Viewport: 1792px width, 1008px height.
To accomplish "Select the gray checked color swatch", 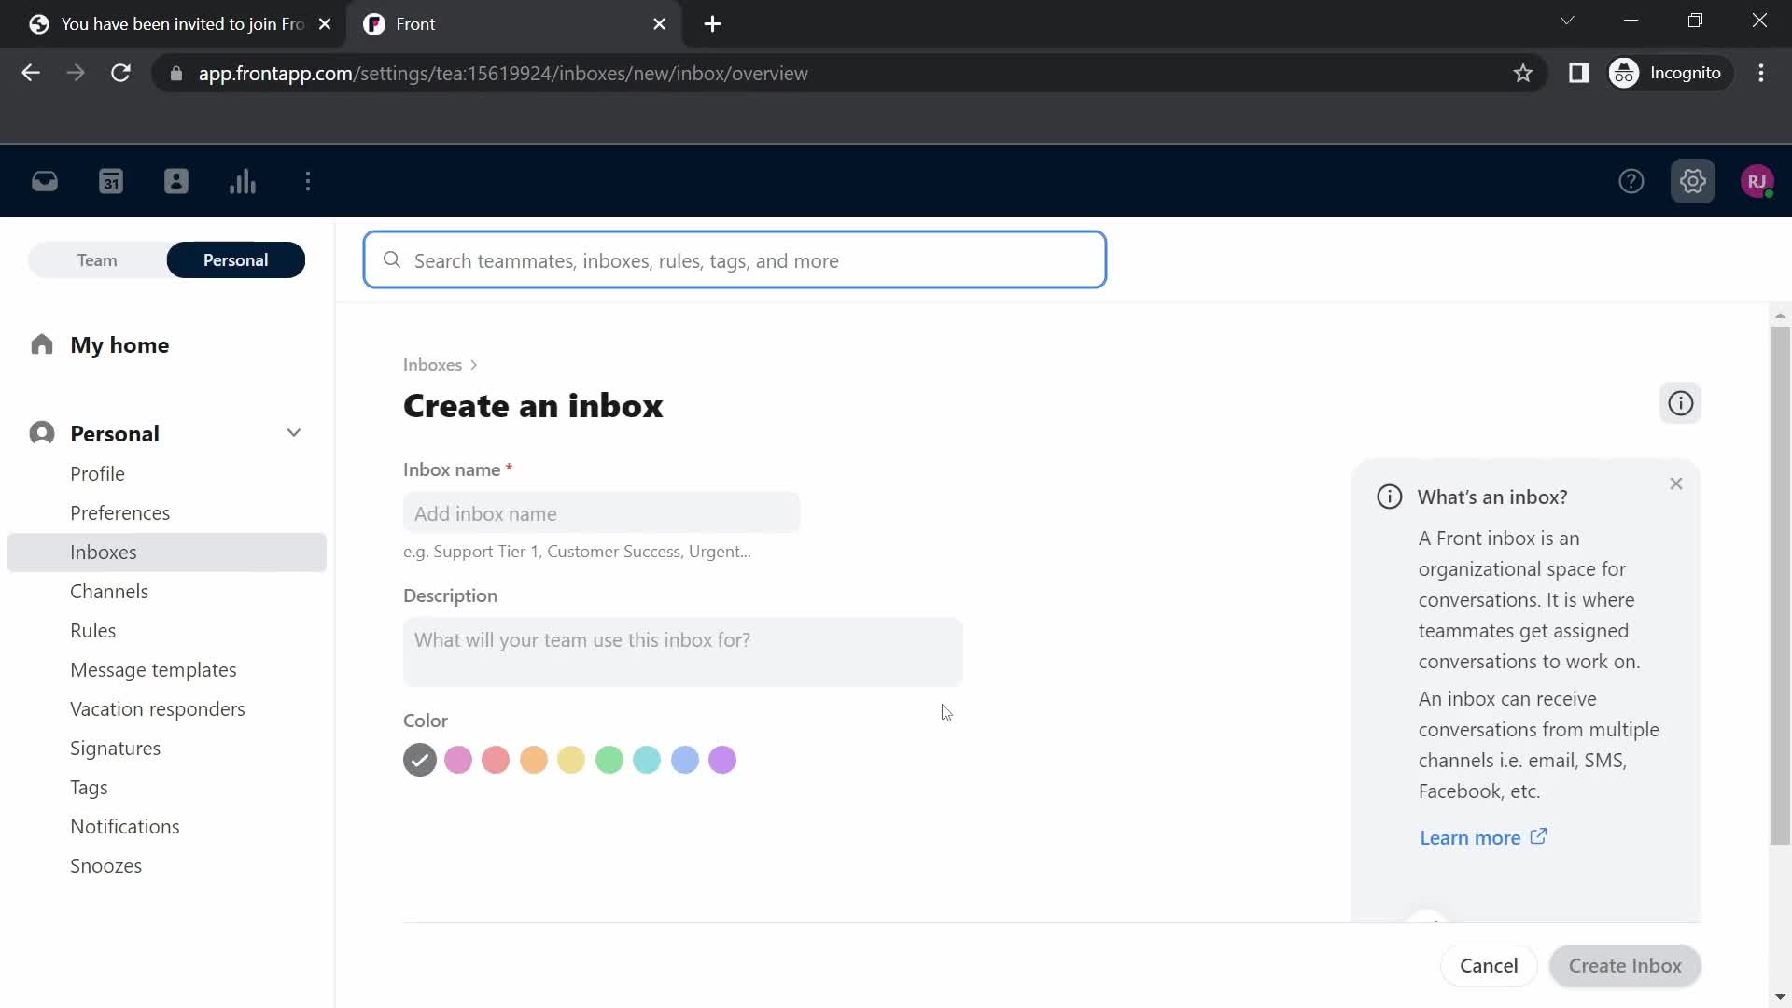I will tap(420, 760).
